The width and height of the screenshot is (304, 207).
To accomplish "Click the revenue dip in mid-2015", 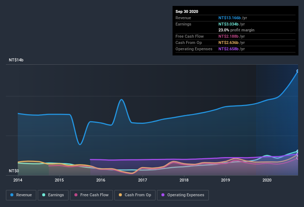I will [80, 144].
